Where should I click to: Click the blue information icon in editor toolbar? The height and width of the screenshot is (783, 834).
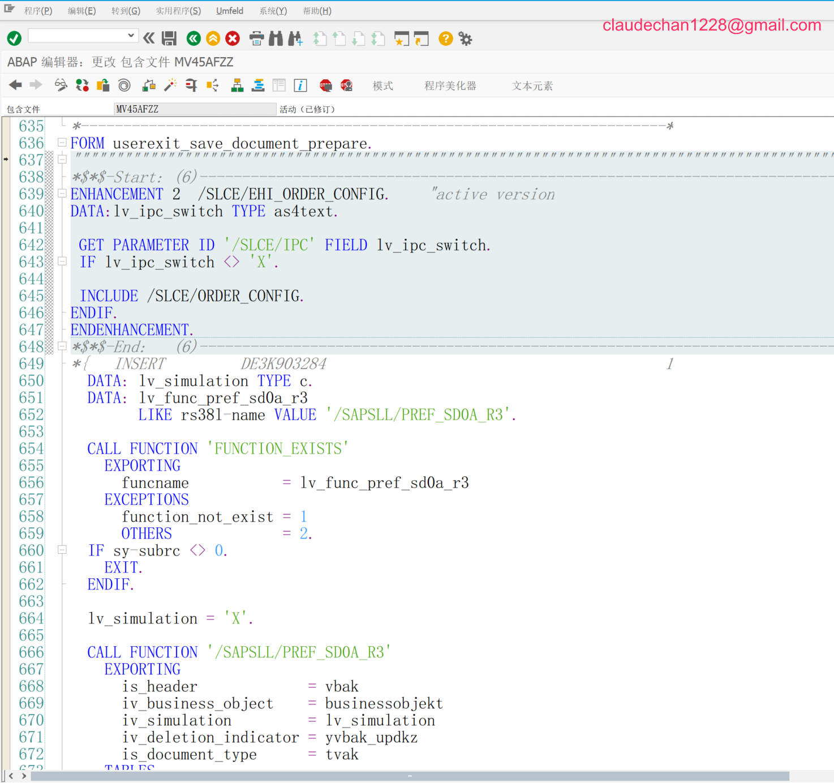tap(300, 85)
